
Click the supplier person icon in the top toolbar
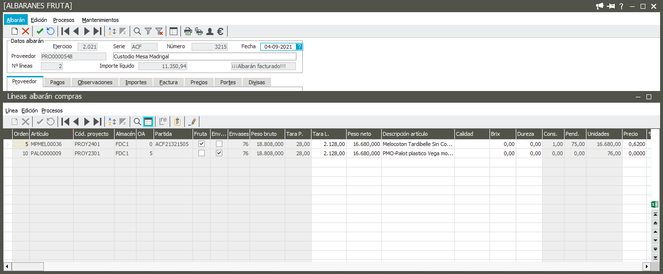(210, 32)
